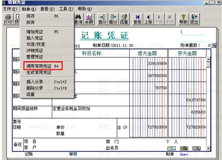Click the 科目名称 column header
This screenshot has height=160, width=222.
pyautogui.click(x=92, y=53)
